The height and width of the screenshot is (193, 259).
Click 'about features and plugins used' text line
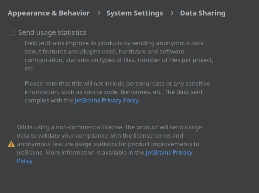coord(104,51)
